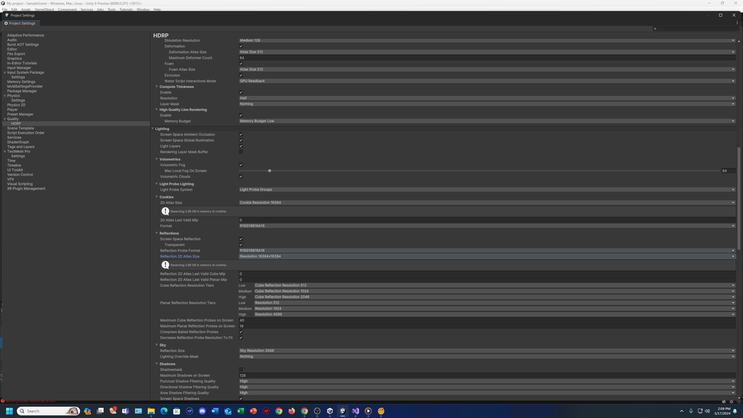The image size is (743, 418).
Task: Launch Microsoft Word from taskbar
Action: click(x=215, y=411)
